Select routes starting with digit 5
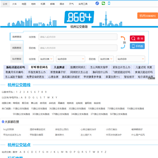The width and height of the screenshot is (158, 158). click(x=31, y=92)
